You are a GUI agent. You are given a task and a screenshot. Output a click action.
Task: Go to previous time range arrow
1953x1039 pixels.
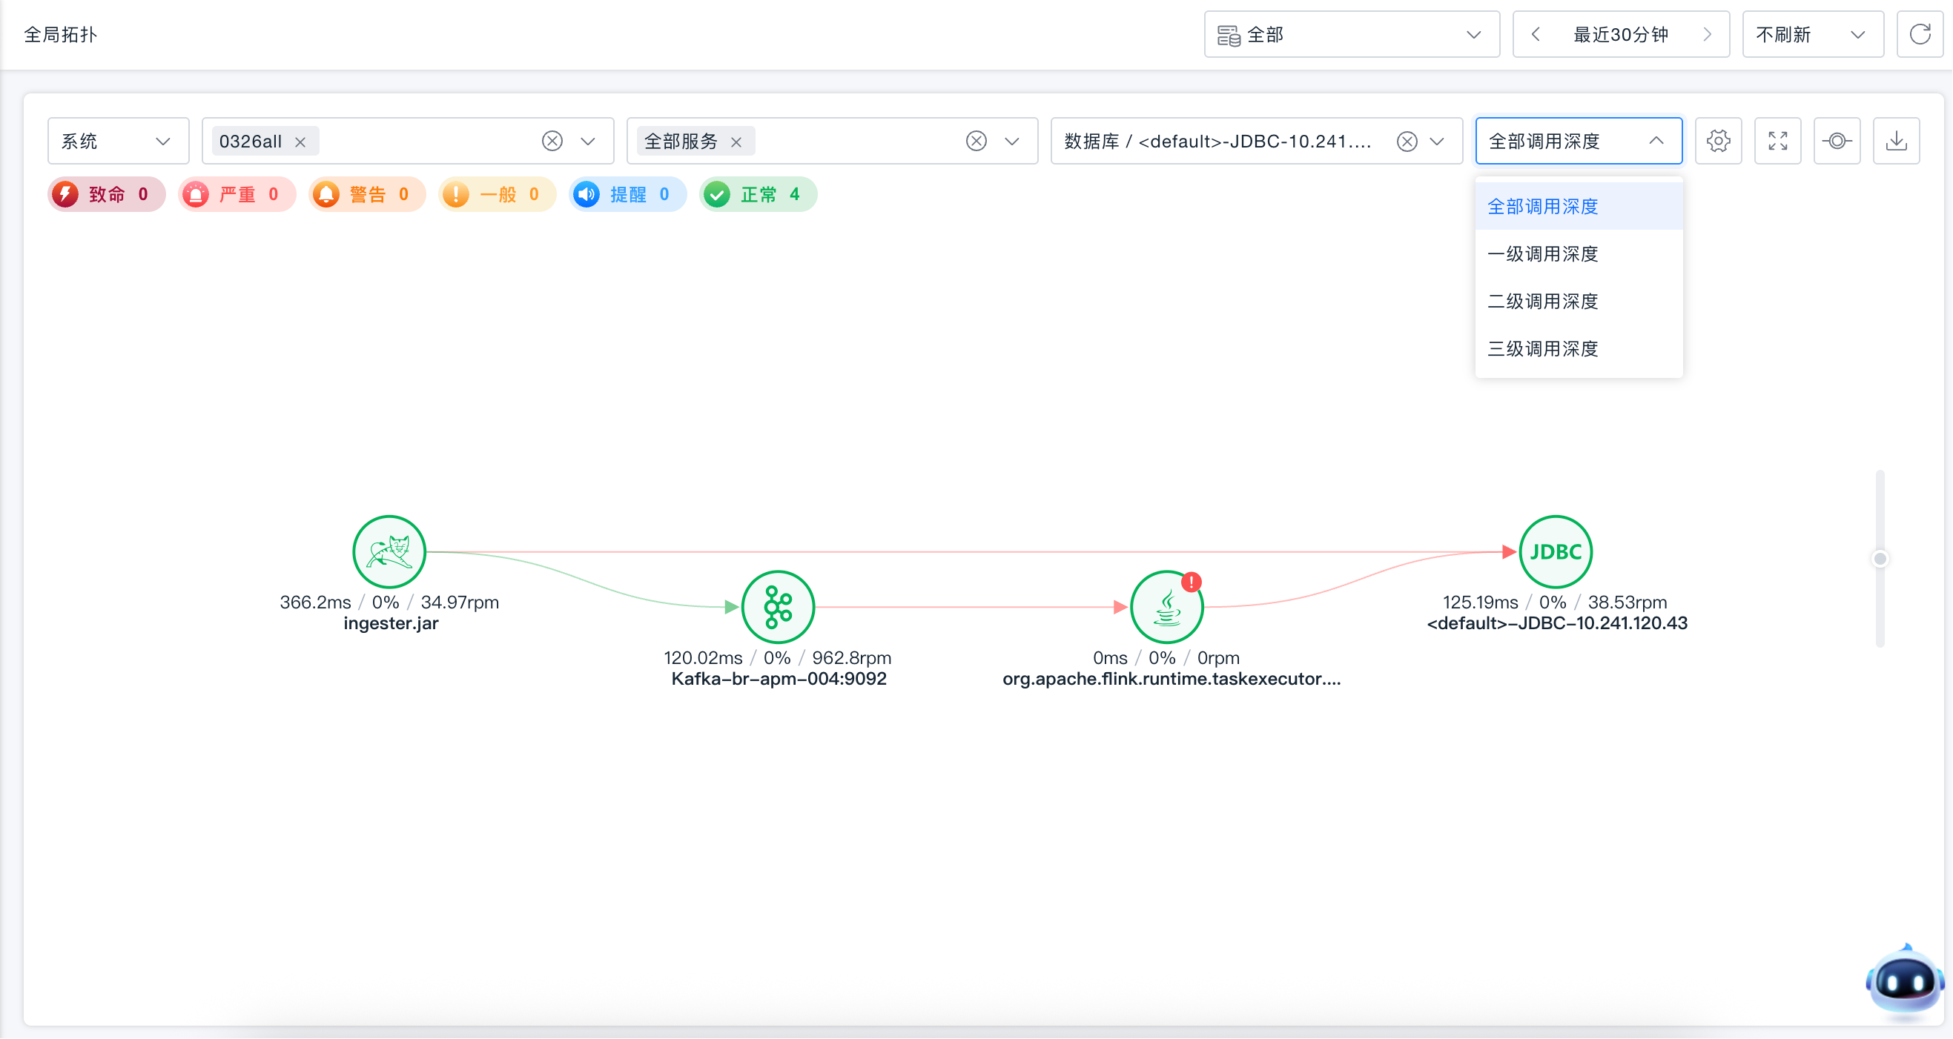(1536, 35)
